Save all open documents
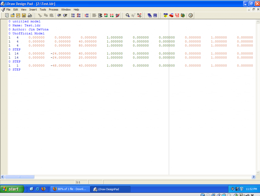The image size is (260, 196). pyautogui.click(x=24, y=15)
